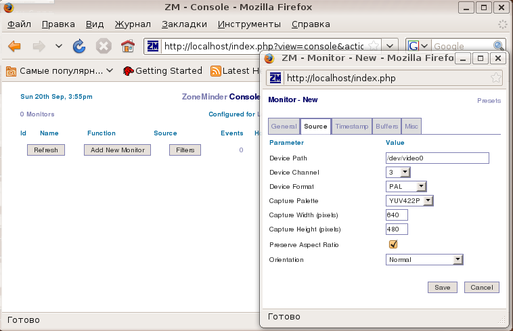This screenshot has height=331, width=513.
Task: Click the Events column header
Action: pos(231,133)
